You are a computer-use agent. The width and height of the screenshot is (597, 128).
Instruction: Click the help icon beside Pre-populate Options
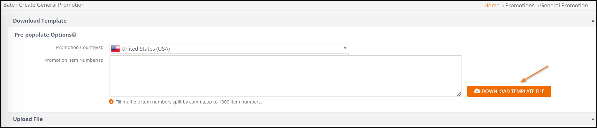point(74,35)
